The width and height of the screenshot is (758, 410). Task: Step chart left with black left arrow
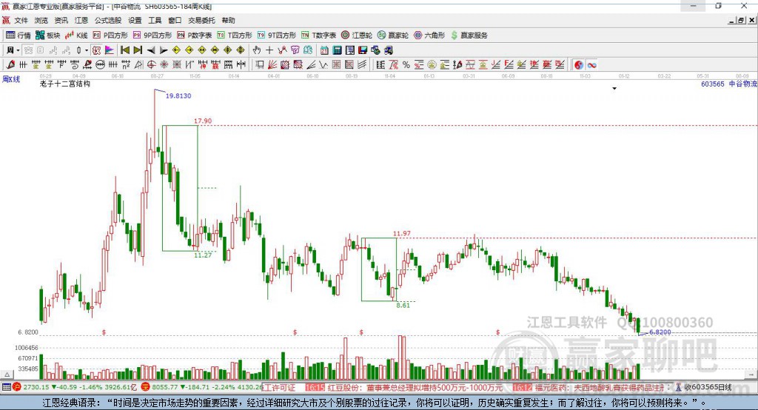point(151,50)
